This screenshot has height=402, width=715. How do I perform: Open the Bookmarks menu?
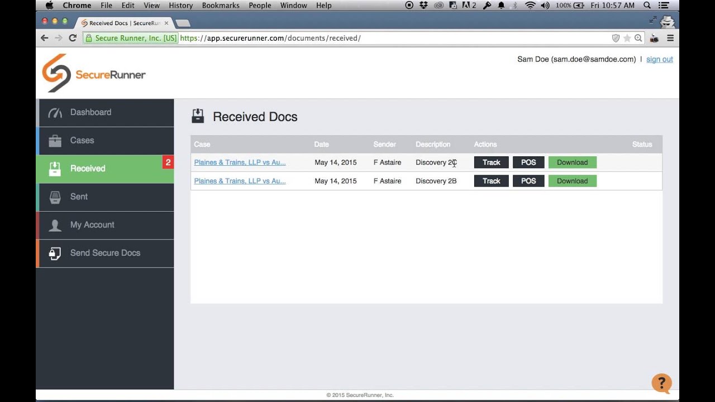[x=221, y=5]
